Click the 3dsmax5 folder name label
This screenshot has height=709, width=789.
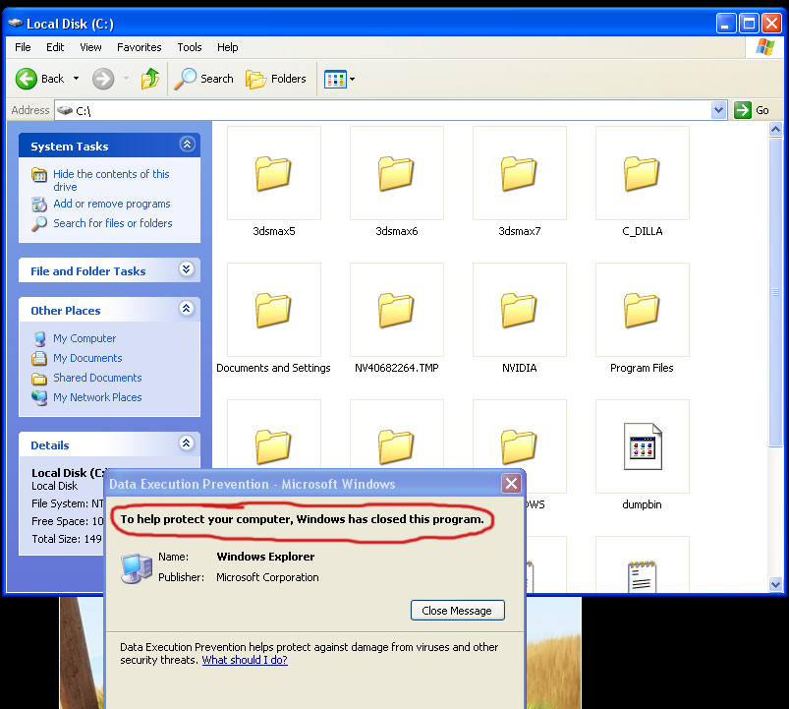pos(274,231)
